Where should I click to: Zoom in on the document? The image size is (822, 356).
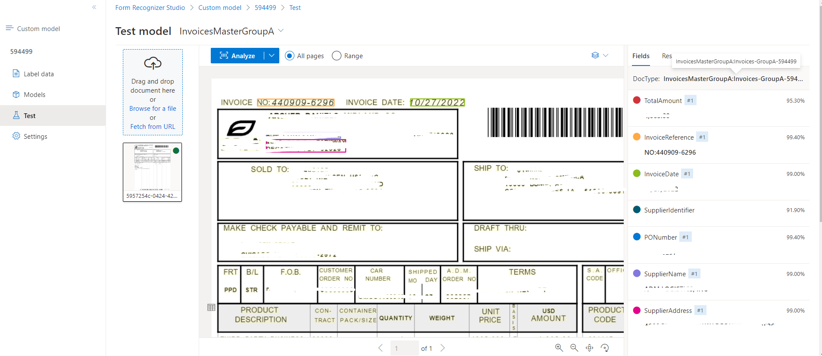tap(559, 347)
